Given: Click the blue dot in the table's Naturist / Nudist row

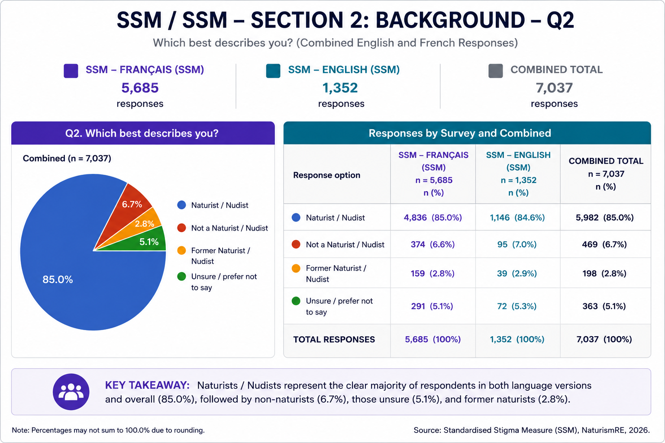Looking at the screenshot, I should pos(296,218).
